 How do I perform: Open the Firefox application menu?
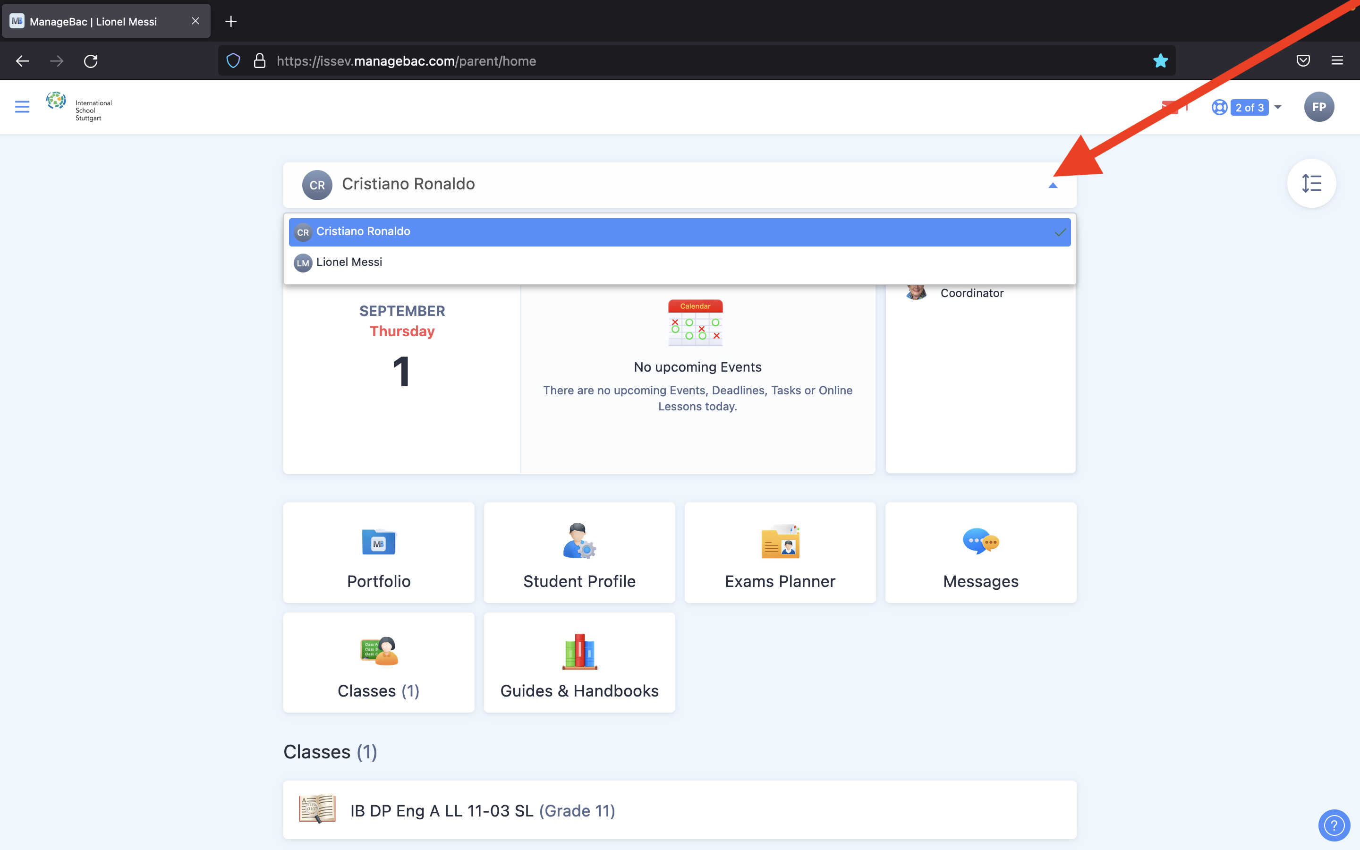[1337, 61]
